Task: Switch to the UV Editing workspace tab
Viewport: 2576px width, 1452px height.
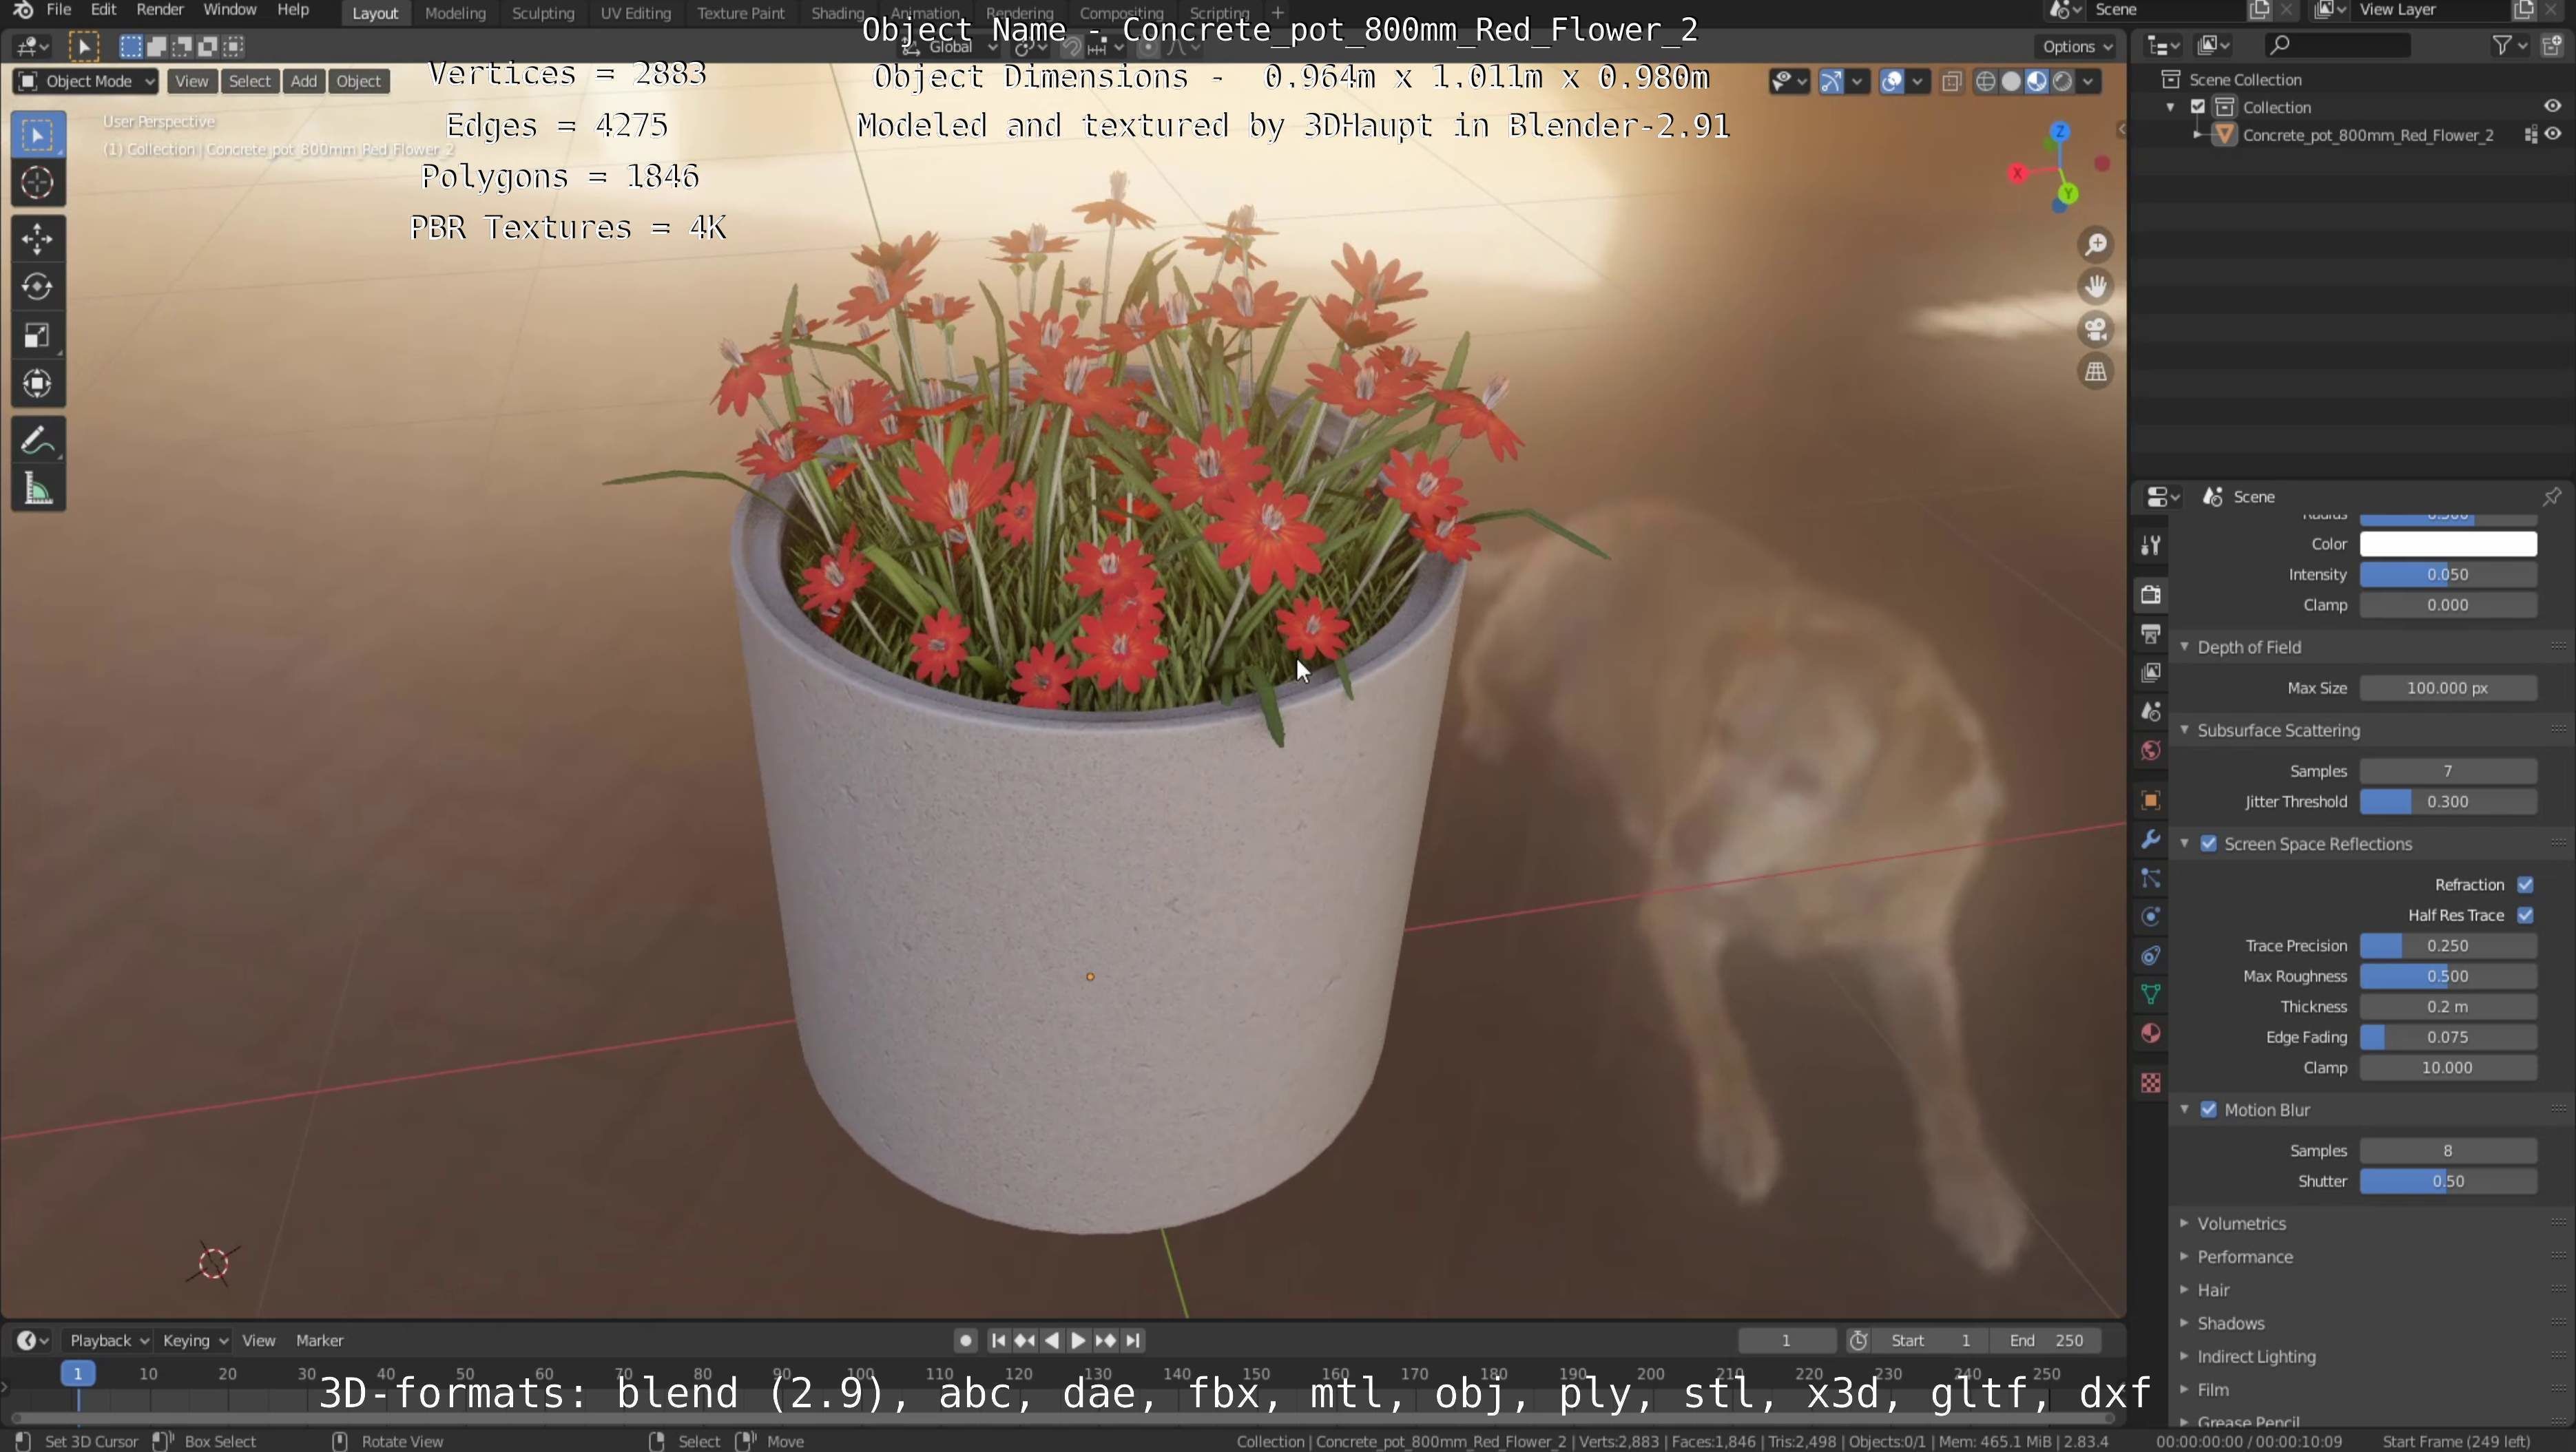Action: [x=635, y=13]
